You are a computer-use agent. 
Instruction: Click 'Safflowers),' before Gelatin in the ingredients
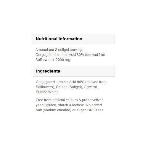[45, 87]
